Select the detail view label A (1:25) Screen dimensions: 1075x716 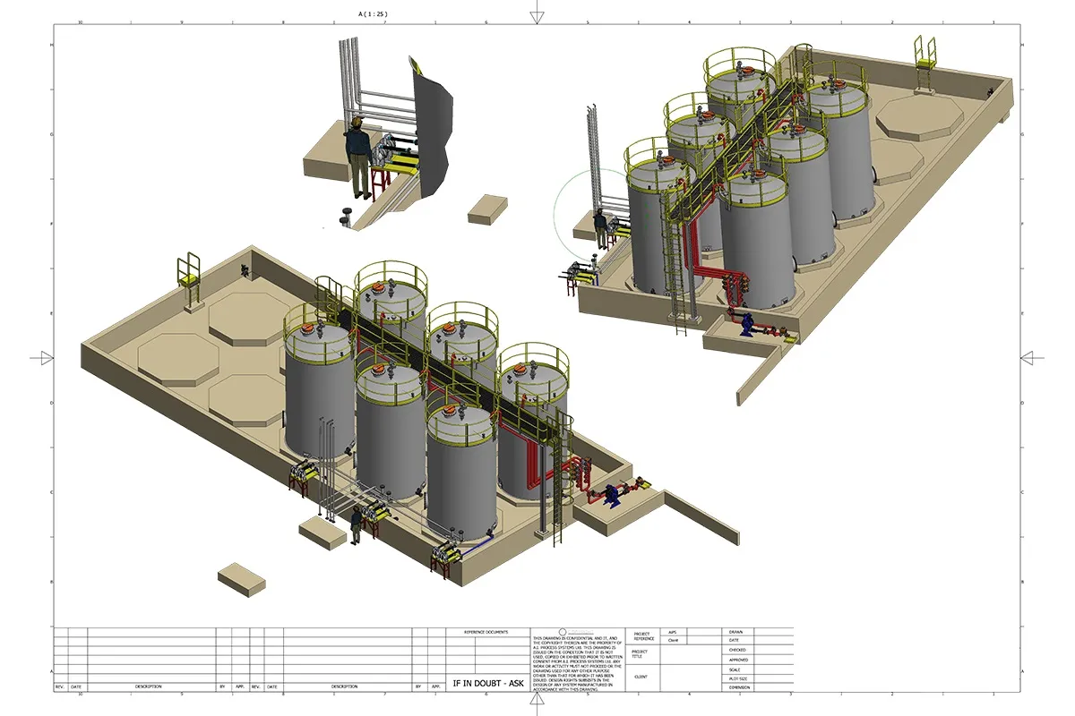tap(373, 14)
